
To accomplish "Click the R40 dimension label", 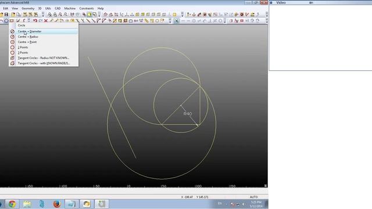I will (188, 114).
